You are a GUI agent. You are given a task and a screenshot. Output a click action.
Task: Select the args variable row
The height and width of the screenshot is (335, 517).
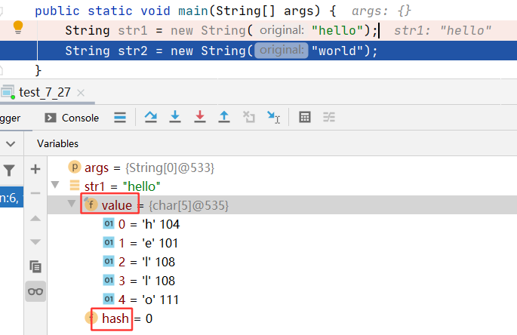[x=282, y=167]
